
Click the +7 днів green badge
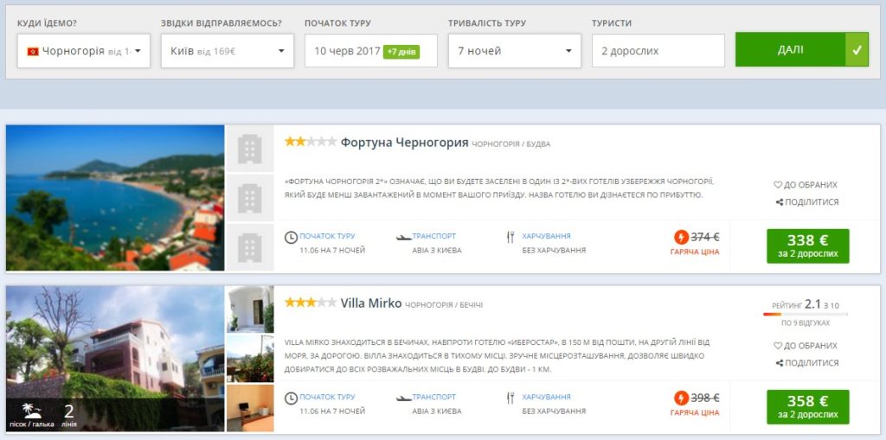pyautogui.click(x=401, y=51)
